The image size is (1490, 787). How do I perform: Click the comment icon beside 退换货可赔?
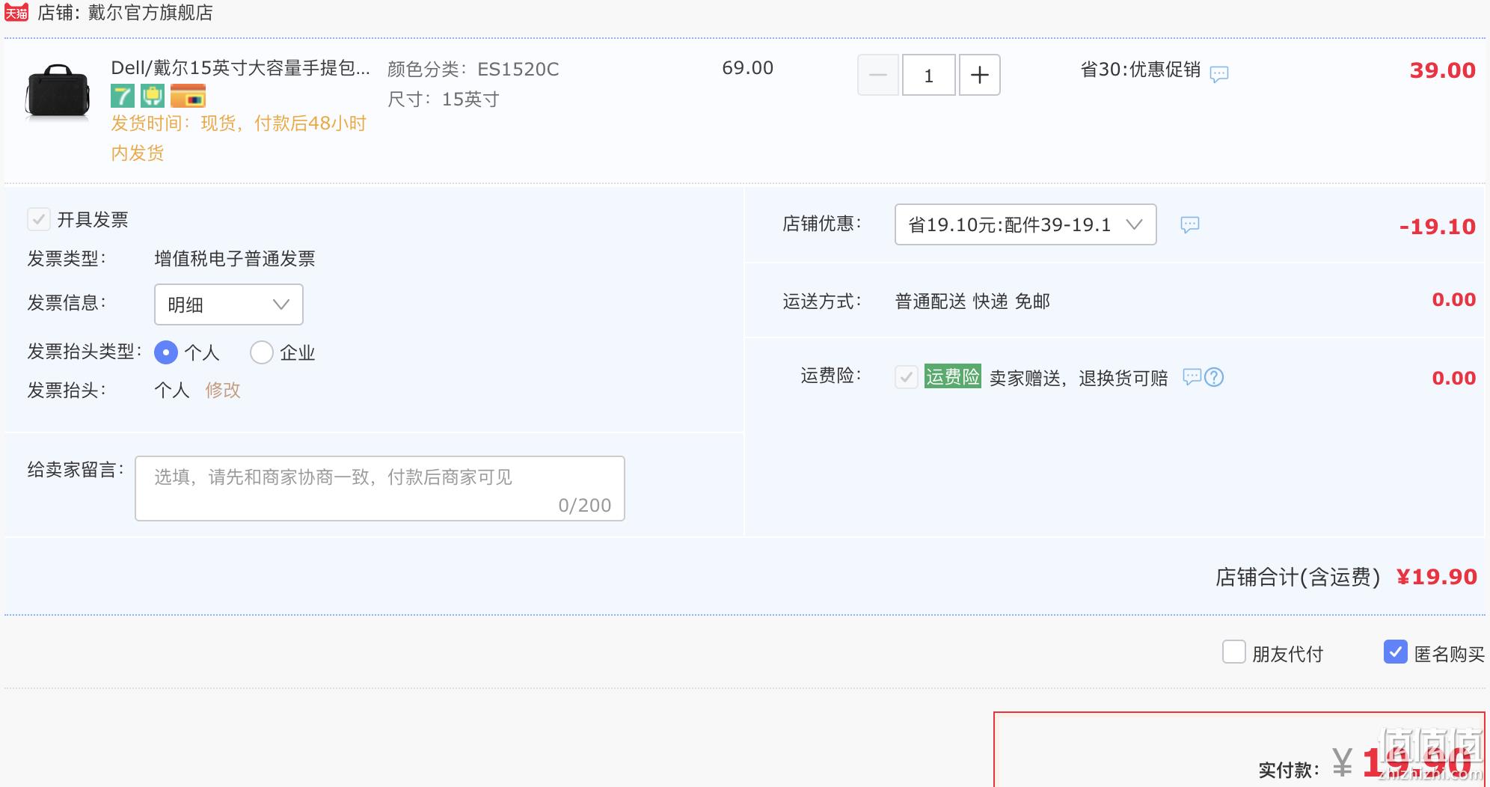tap(1192, 376)
